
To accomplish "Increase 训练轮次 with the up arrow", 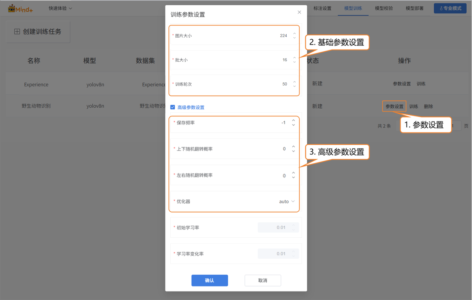I will (x=294, y=82).
